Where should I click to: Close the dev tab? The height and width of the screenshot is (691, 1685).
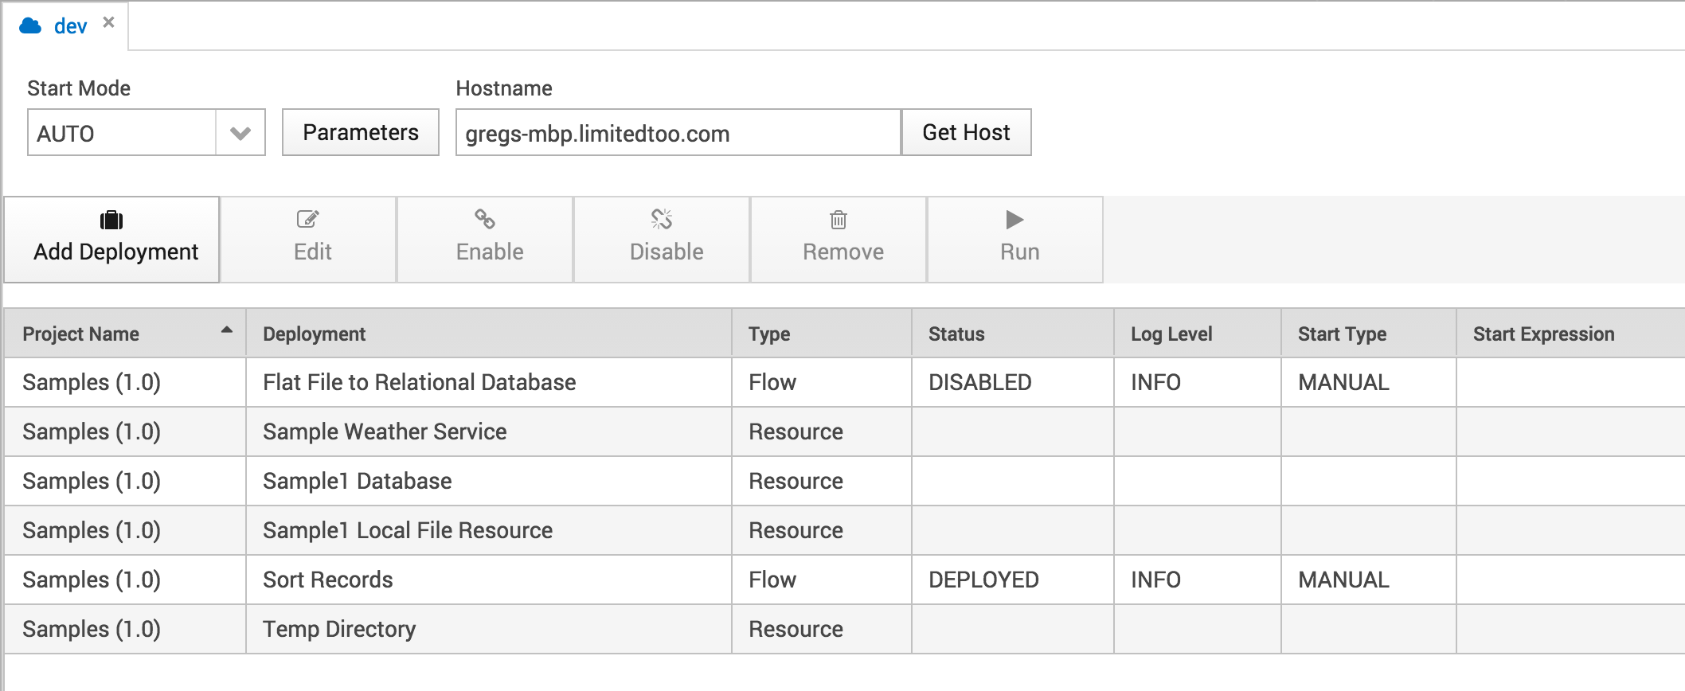[x=109, y=22]
